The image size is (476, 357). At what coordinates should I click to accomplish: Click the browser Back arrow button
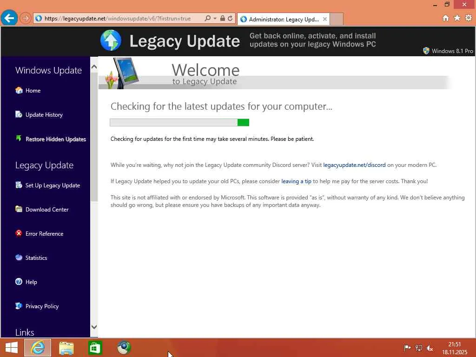pyautogui.click(x=9, y=18)
